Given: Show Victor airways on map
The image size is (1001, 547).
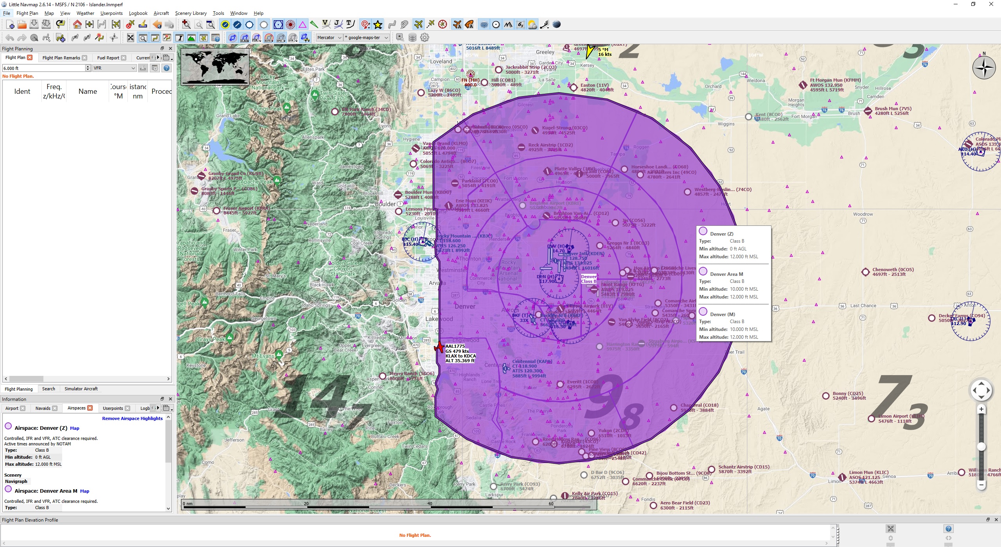Looking at the screenshot, I should point(326,25).
